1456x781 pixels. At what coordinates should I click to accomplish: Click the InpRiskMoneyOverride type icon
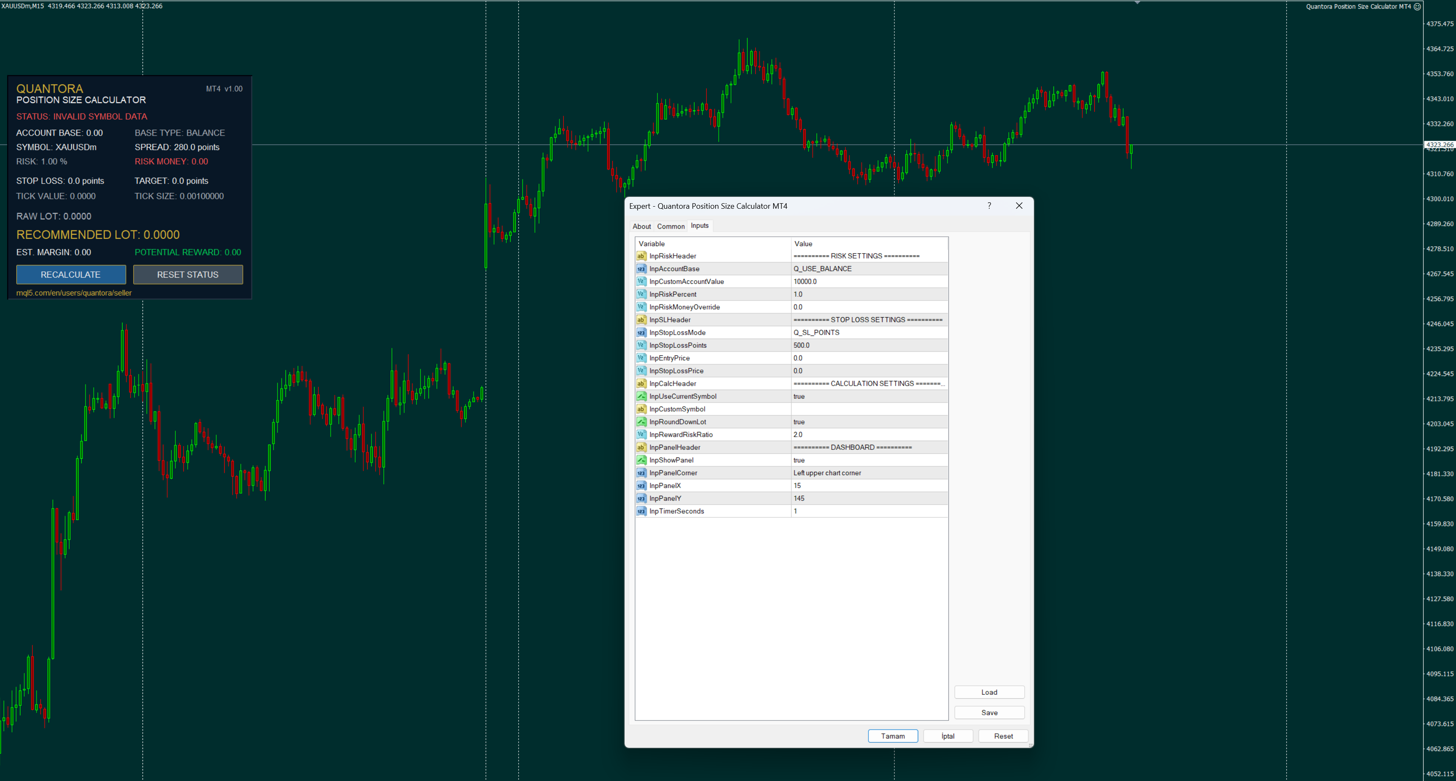(641, 307)
